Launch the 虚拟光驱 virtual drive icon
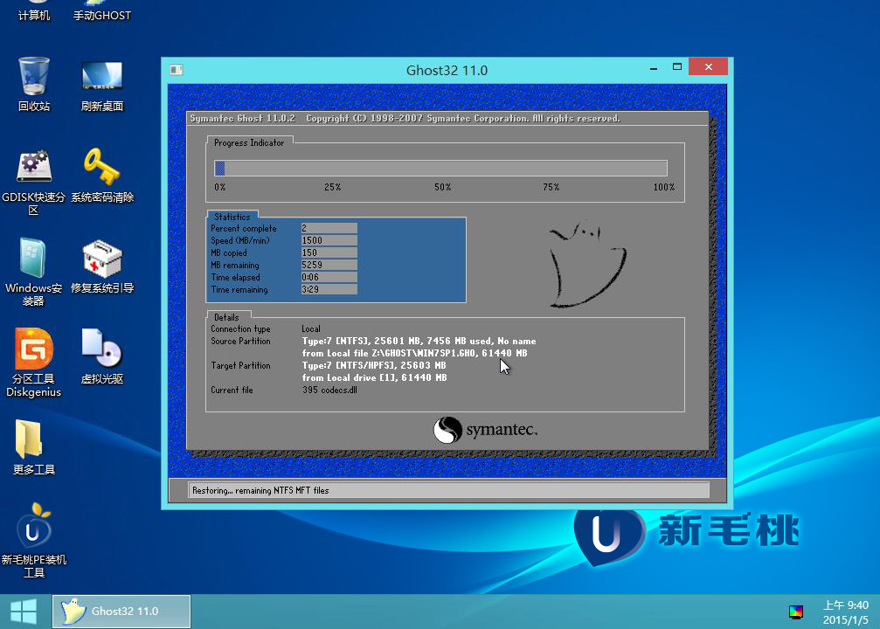880x629 pixels. point(102,356)
